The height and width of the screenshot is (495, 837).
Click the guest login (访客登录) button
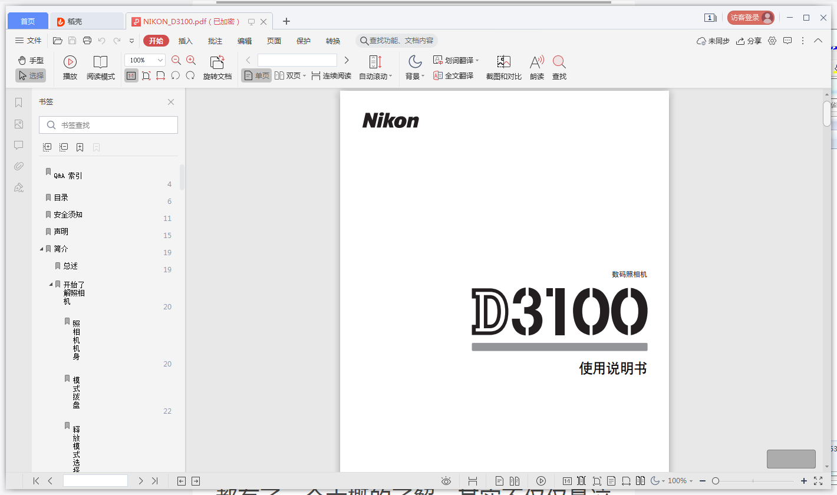point(750,18)
